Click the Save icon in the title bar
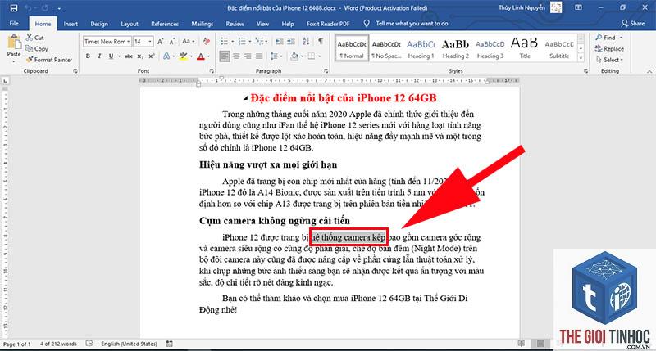656x351 pixels. [13, 8]
